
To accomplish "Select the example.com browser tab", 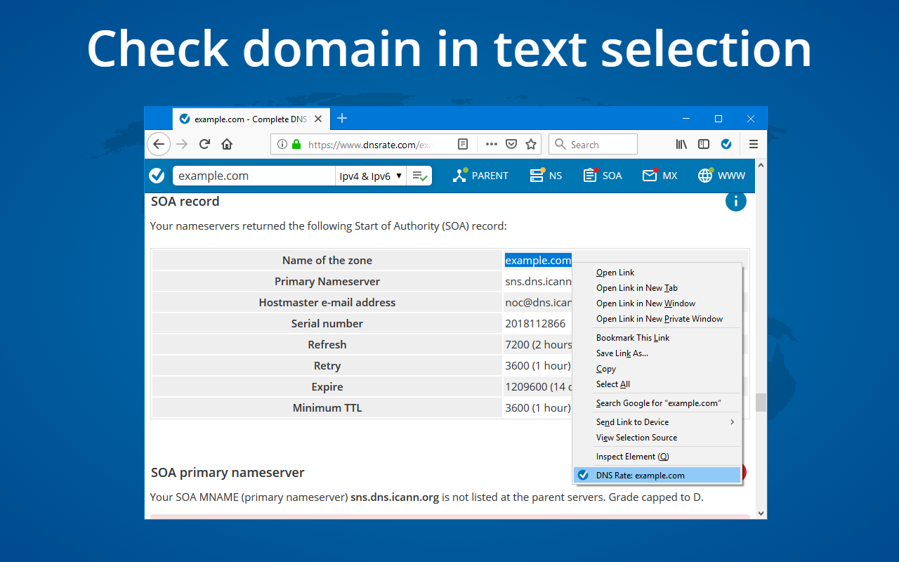I will [250, 119].
